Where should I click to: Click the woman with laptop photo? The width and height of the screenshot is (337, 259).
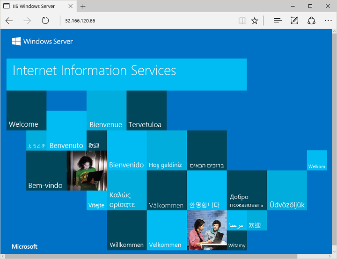pyautogui.click(x=87, y=171)
